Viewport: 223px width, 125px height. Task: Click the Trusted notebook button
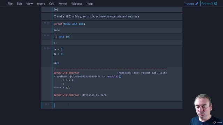[x=189, y=4]
